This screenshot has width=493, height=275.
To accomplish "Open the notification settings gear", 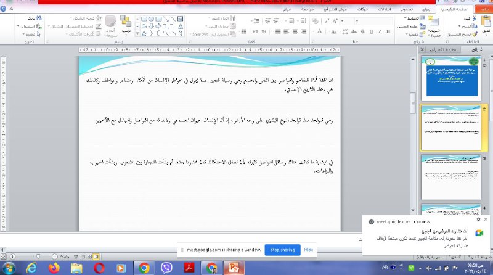I will point(478,220).
